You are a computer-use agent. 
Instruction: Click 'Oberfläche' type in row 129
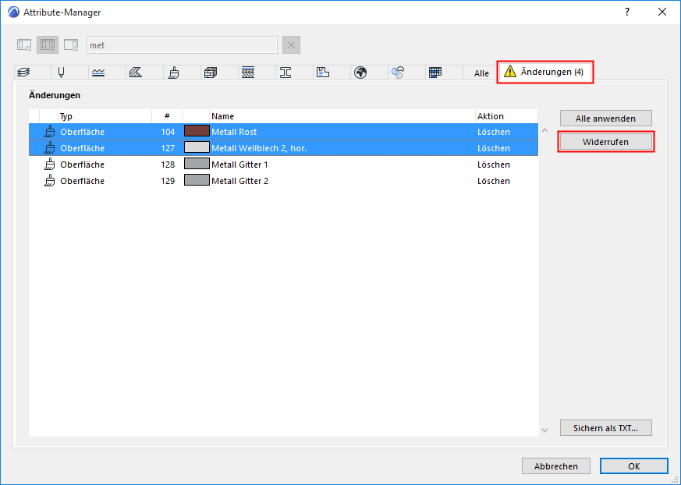tap(83, 181)
